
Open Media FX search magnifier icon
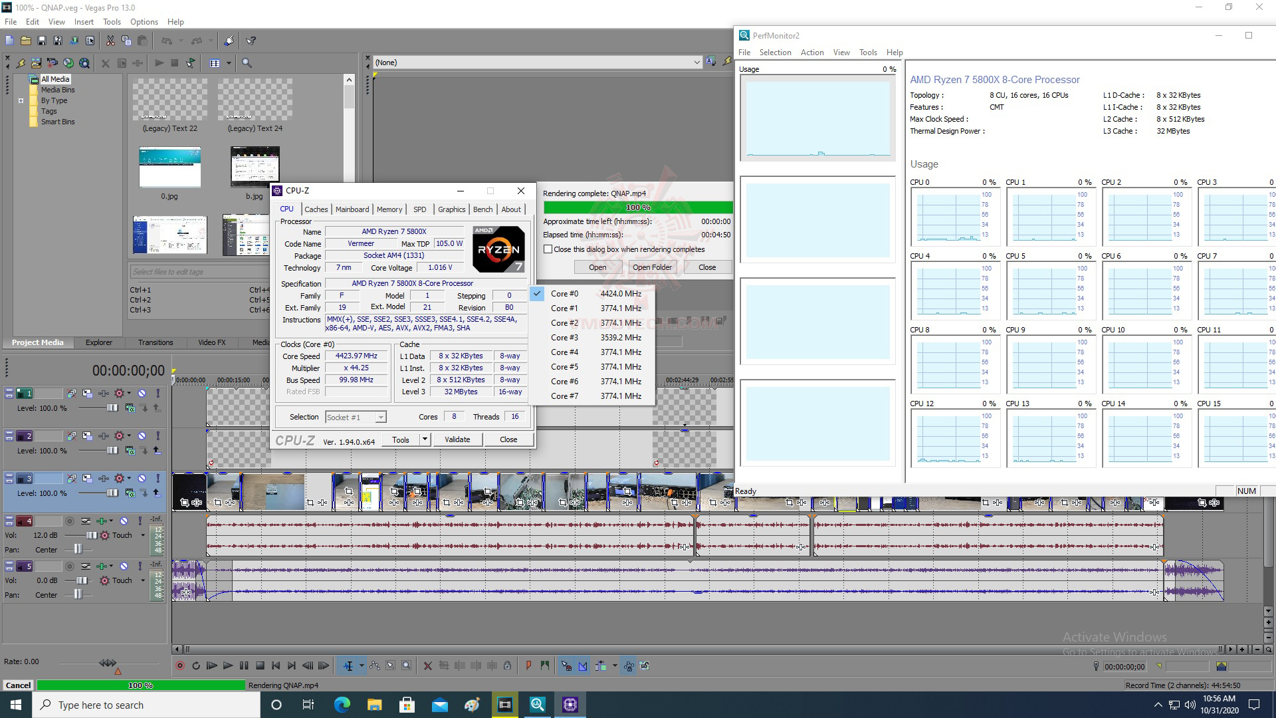247,63
